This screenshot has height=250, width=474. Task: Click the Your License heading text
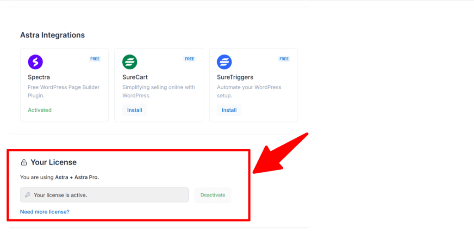[54, 162]
